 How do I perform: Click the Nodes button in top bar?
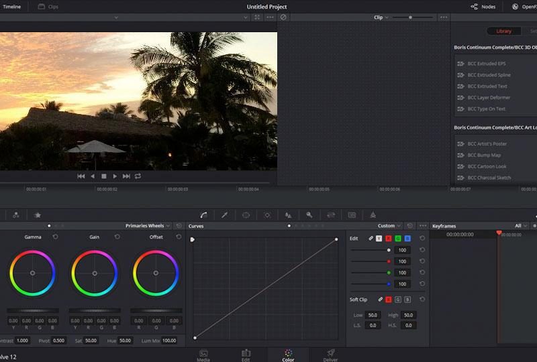(x=483, y=7)
